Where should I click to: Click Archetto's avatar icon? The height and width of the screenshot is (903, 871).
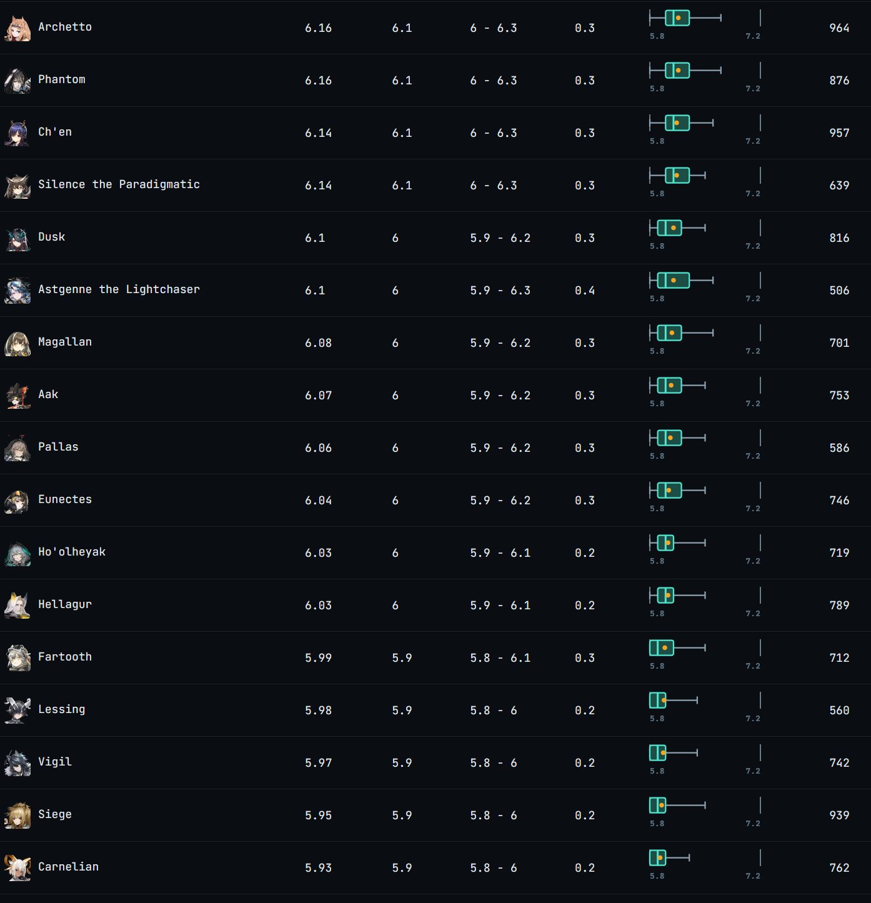click(17, 28)
